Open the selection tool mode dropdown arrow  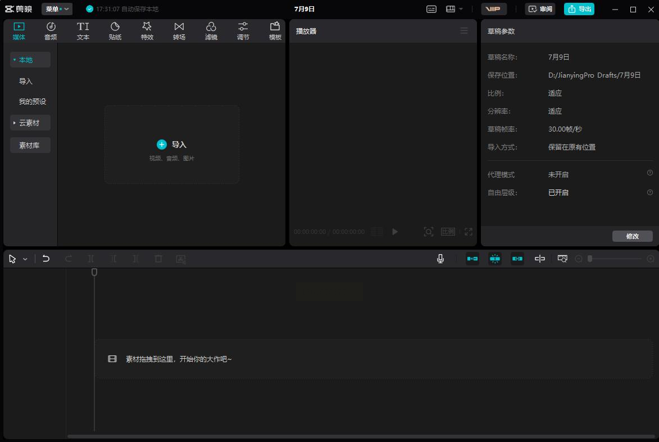click(25, 259)
